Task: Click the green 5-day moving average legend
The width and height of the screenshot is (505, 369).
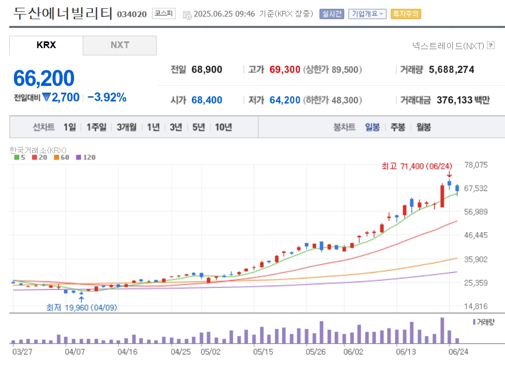Action: [19, 157]
